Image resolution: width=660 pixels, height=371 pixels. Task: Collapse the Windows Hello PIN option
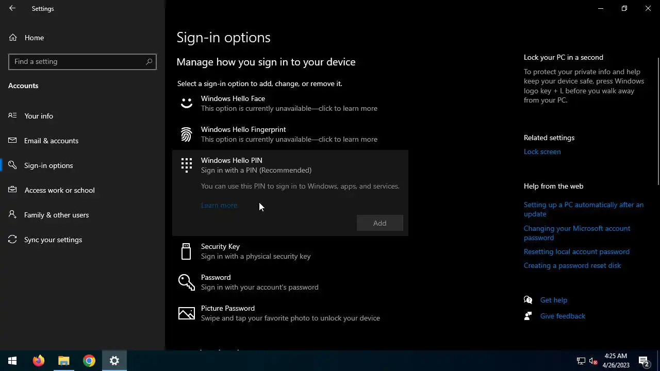click(x=290, y=165)
